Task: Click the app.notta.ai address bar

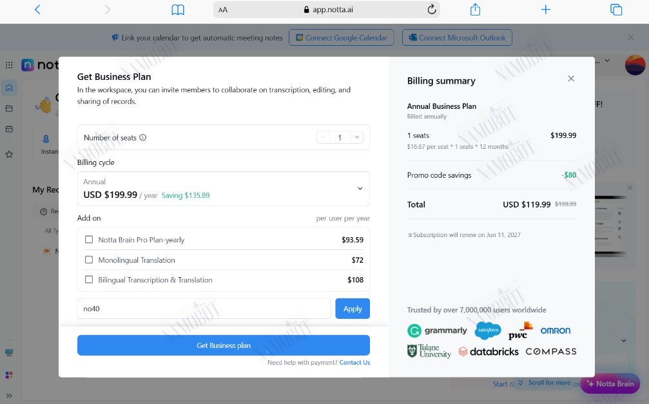Action: click(x=327, y=10)
